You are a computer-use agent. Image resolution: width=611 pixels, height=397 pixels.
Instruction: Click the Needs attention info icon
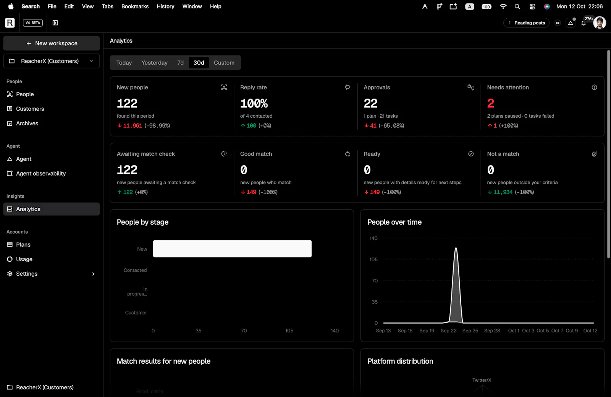594,88
